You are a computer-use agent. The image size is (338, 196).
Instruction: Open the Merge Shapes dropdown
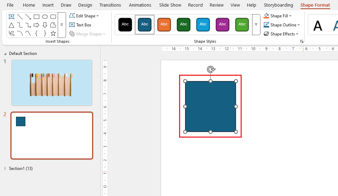[x=87, y=34]
